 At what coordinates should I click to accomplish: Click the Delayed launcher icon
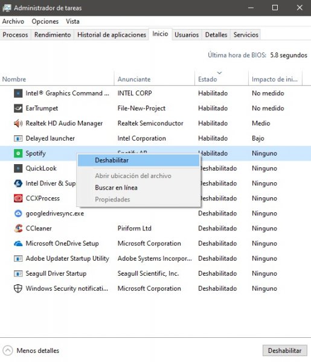(x=18, y=138)
